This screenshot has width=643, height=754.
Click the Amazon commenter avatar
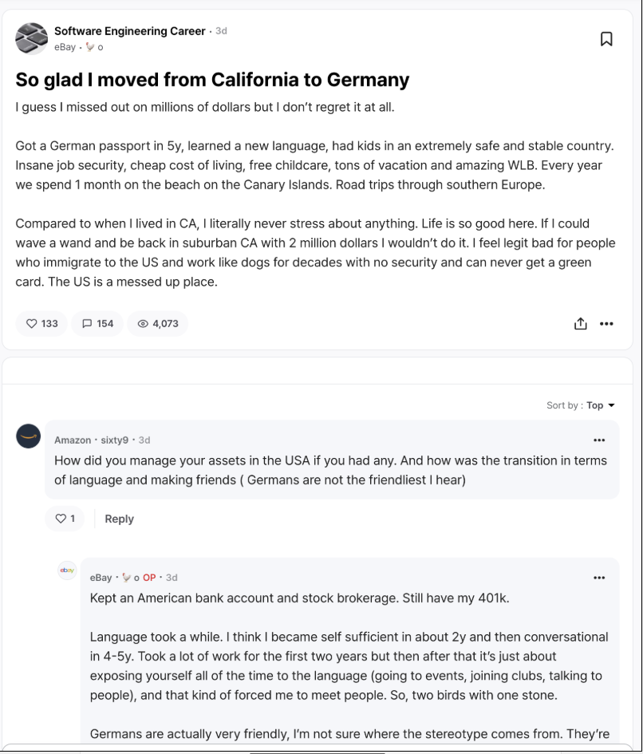click(x=29, y=436)
